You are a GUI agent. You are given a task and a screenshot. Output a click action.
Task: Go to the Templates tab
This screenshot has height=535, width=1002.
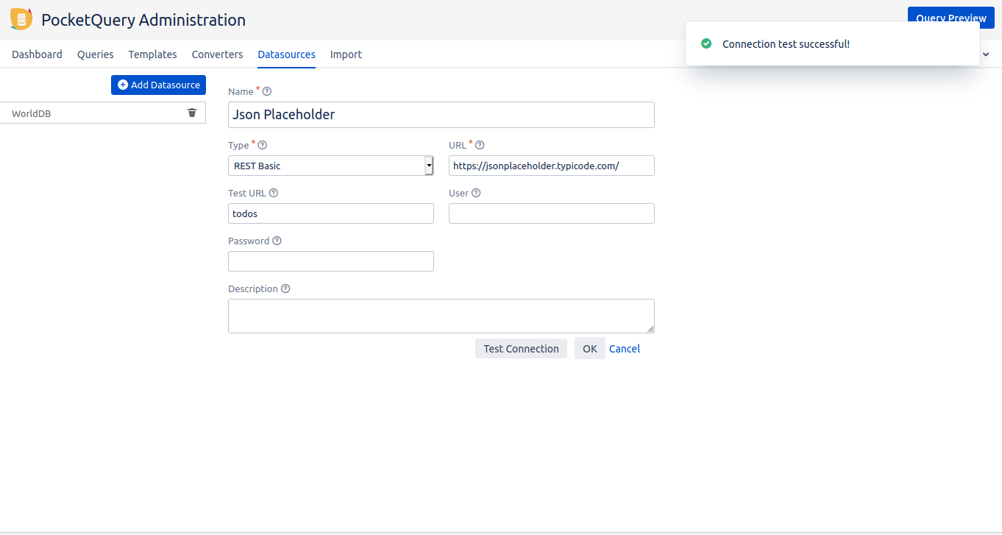point(152,54)
